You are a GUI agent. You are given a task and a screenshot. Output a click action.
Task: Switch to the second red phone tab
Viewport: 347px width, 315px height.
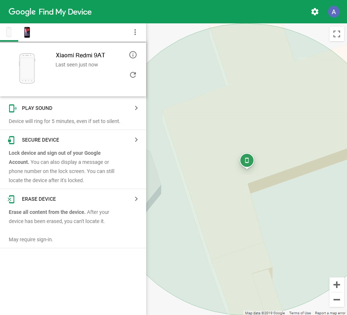click(x=27, y=32)
